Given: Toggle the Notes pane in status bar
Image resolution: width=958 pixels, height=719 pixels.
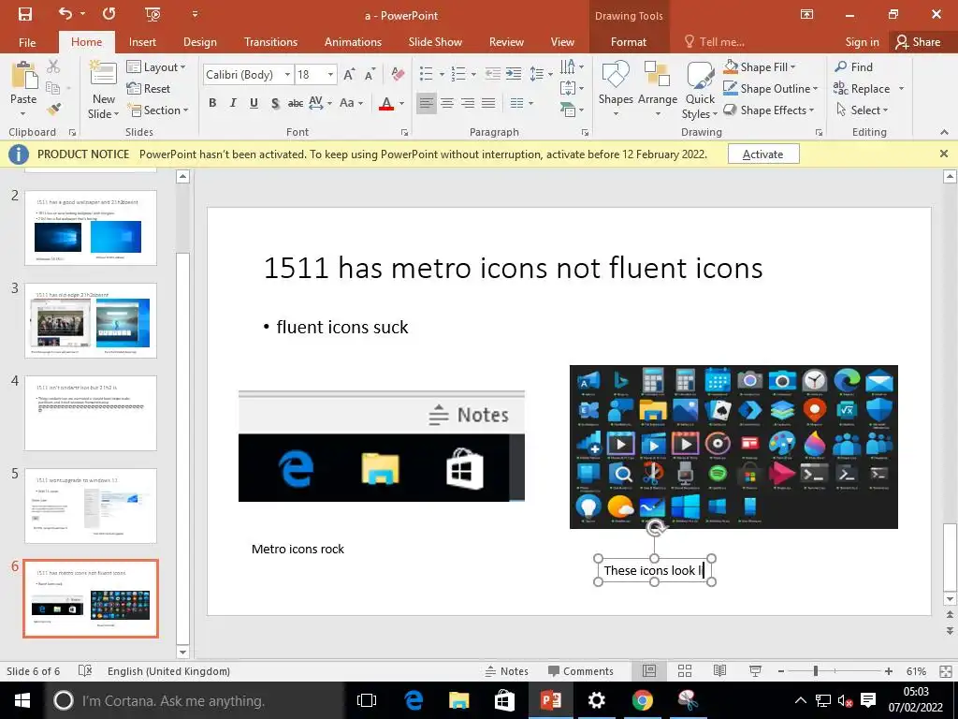Looking at the screenshot, I should click(506, 670).
